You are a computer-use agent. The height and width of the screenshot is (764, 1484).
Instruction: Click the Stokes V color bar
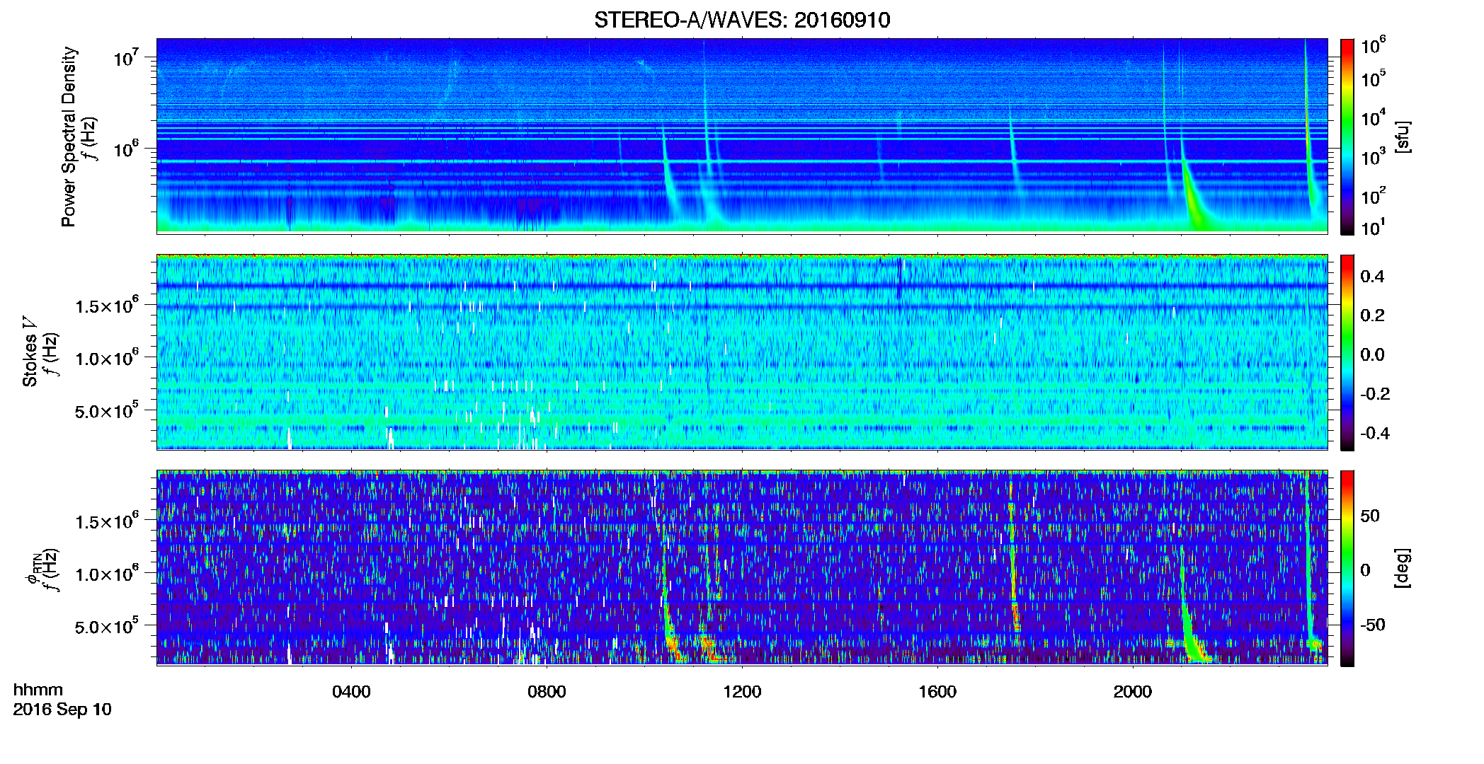point(1347,352)
